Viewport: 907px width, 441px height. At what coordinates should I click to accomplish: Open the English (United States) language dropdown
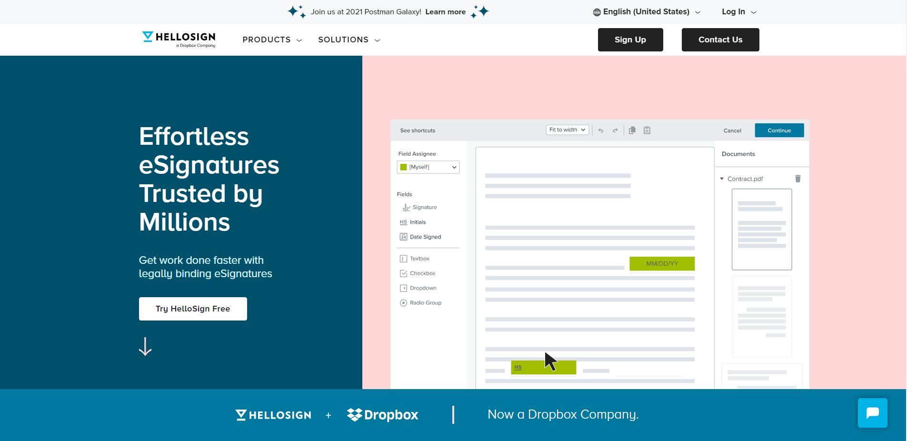[x=647, y=12]
